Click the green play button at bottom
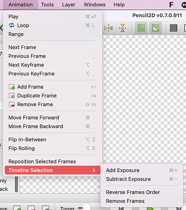 [150, 208]
